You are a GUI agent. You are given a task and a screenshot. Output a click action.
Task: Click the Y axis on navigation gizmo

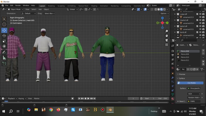(167, 23)
